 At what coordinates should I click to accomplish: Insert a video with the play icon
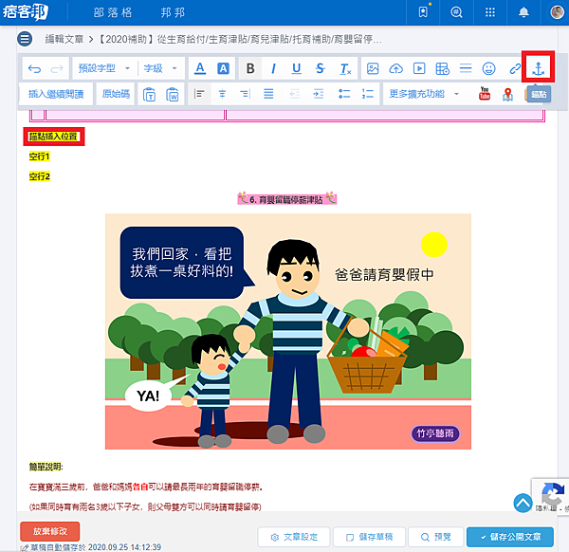point(419,68)
